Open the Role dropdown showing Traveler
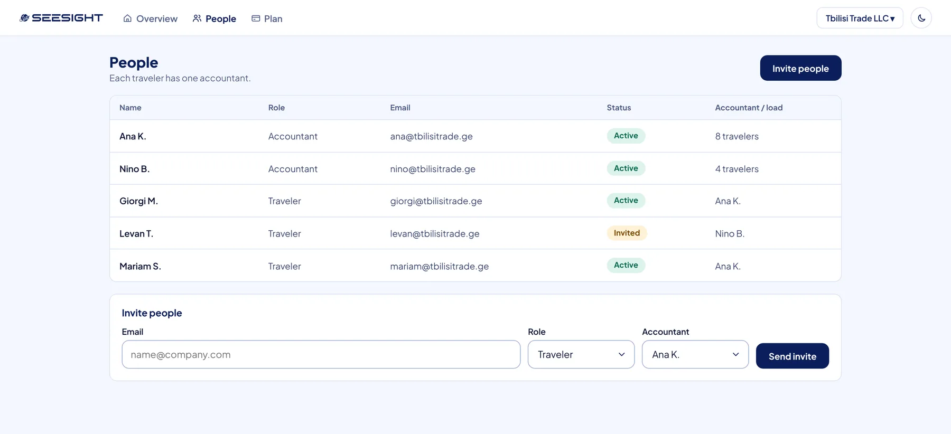Screen dimensions: 951x434 pyautogui.click(x=581, y=354)
